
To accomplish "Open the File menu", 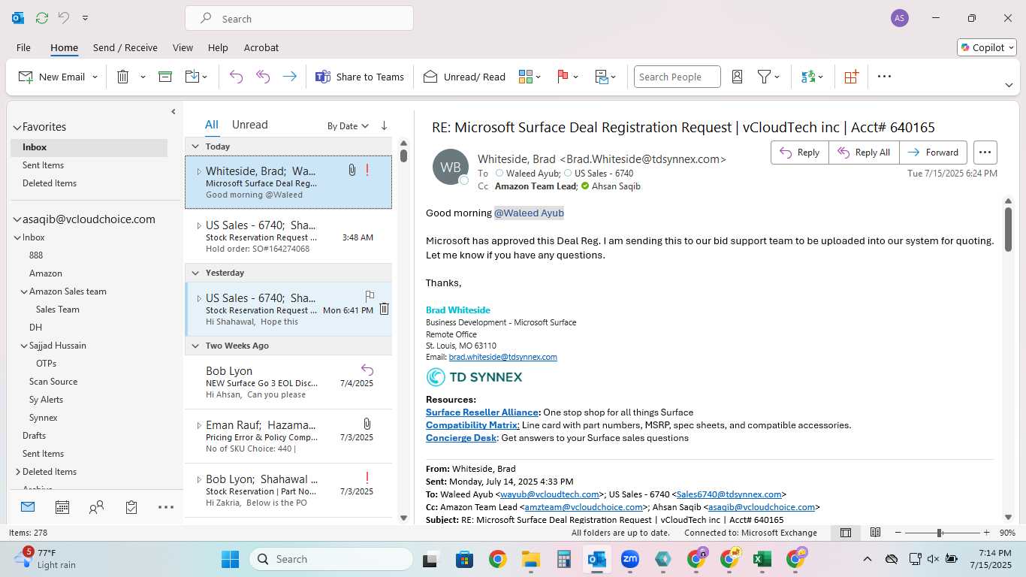I will click(x=23, y=47).
